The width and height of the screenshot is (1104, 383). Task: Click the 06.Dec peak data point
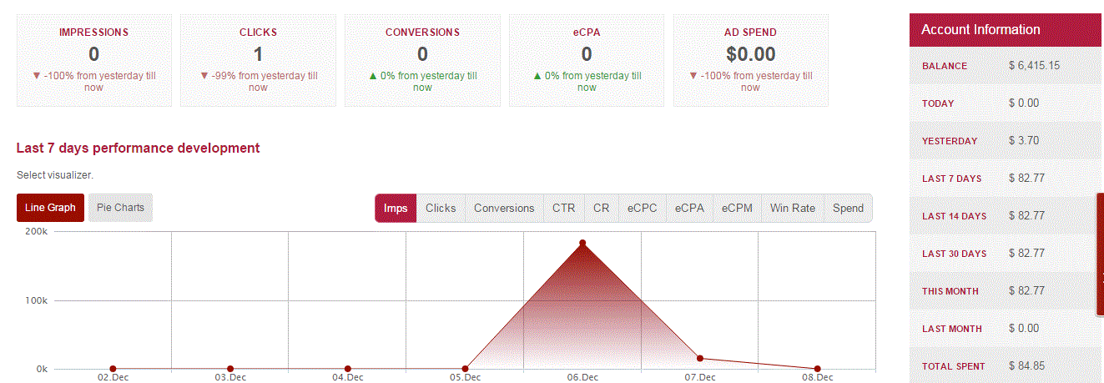coord(582,243)
